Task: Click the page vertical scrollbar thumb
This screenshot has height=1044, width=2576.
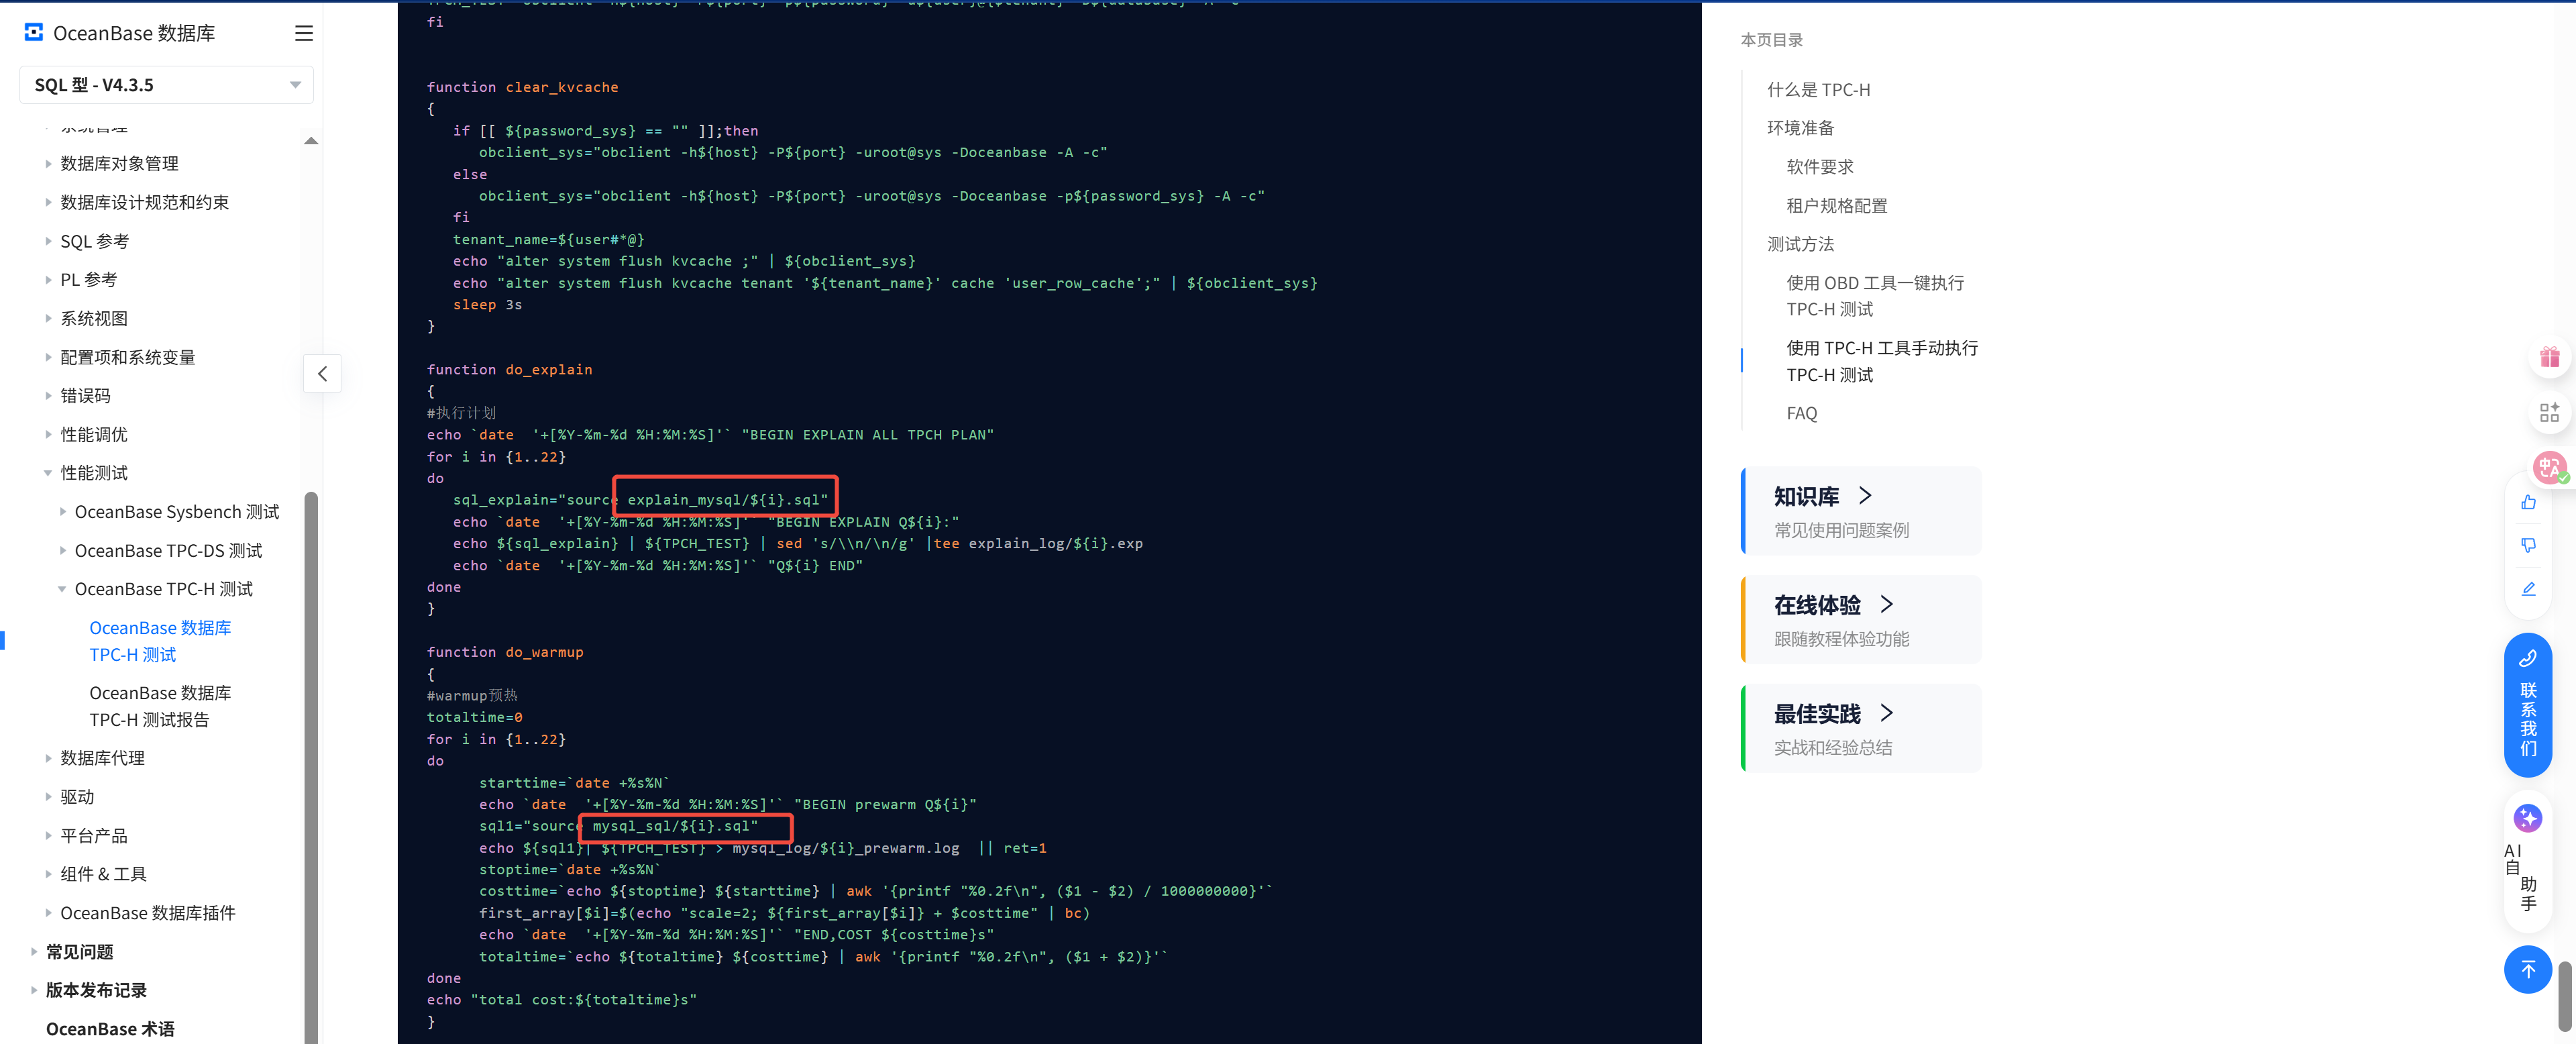Action: (2564, 997)
